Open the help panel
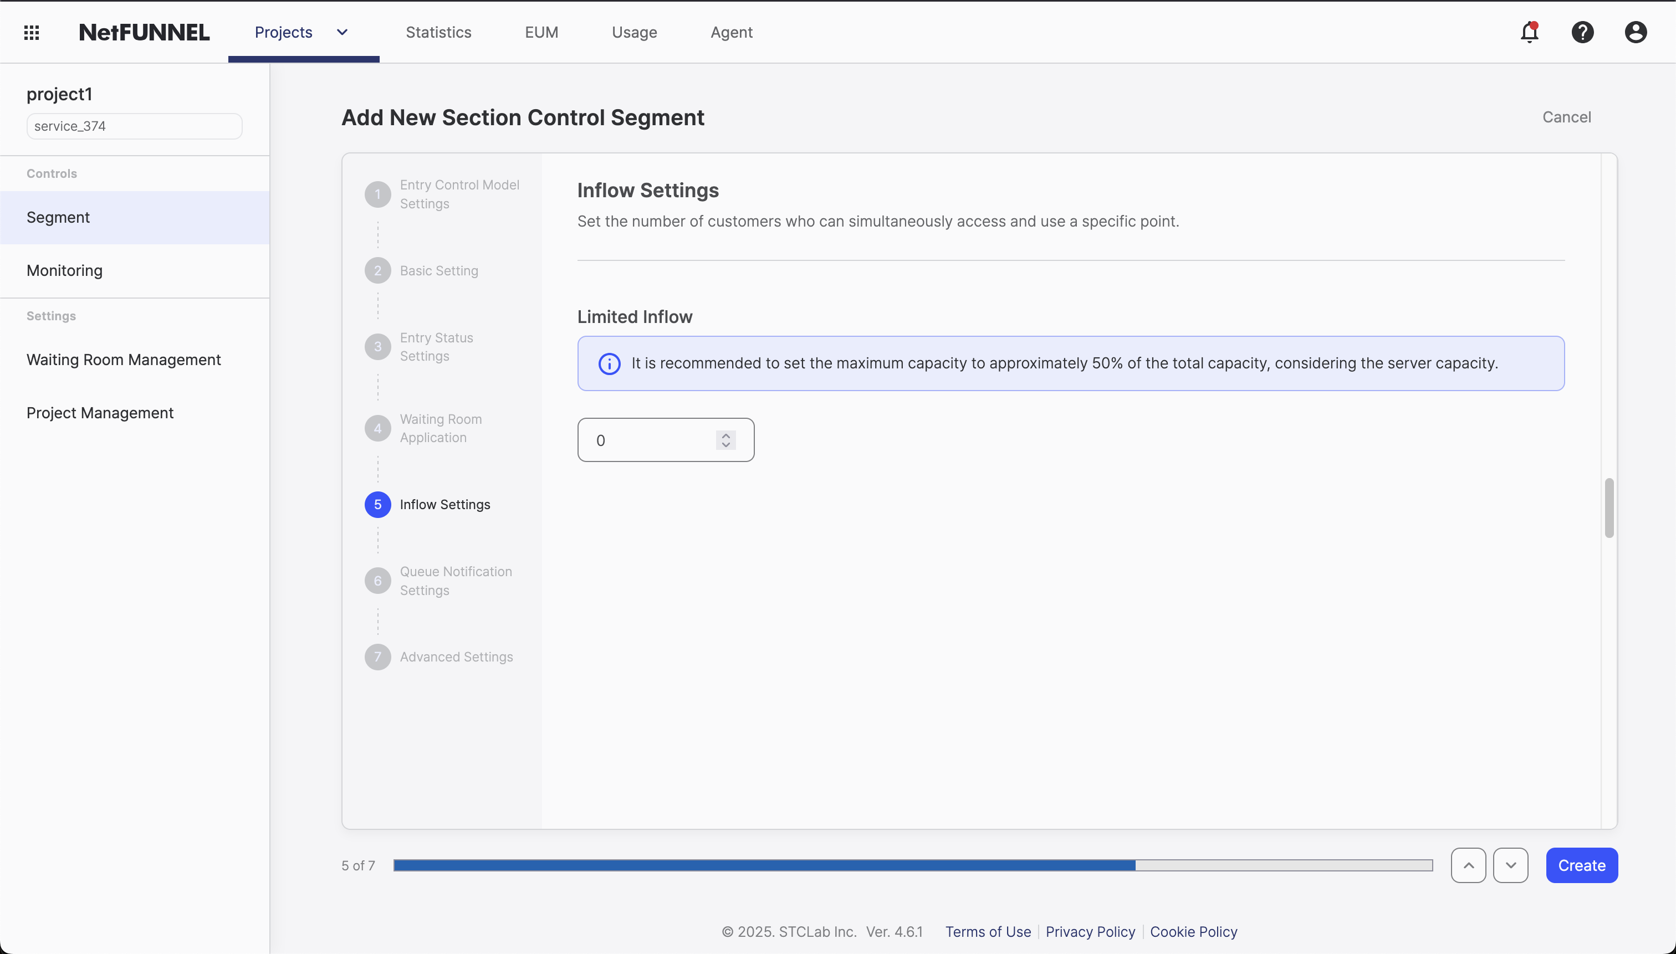The image size is (1676, 954). click(x=1582, y=32)
